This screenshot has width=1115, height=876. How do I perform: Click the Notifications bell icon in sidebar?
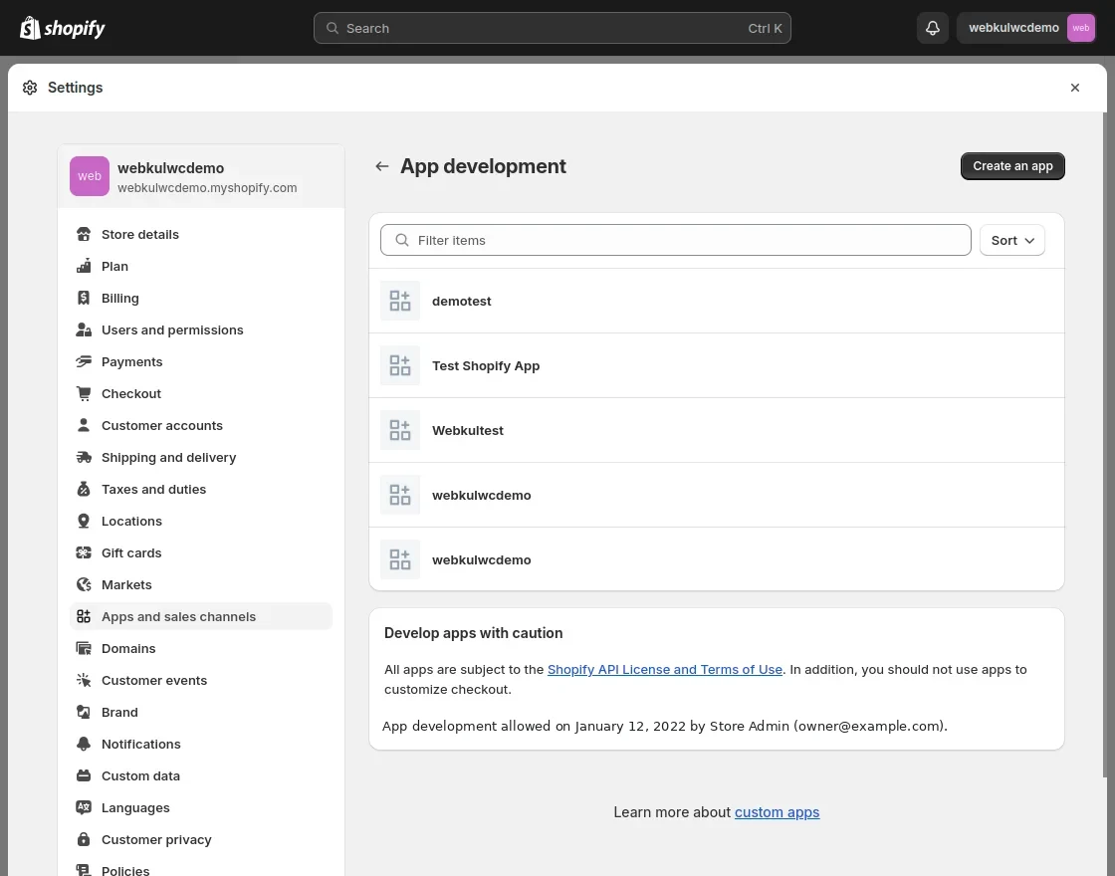pyautogui.click(x=84, y=744)
